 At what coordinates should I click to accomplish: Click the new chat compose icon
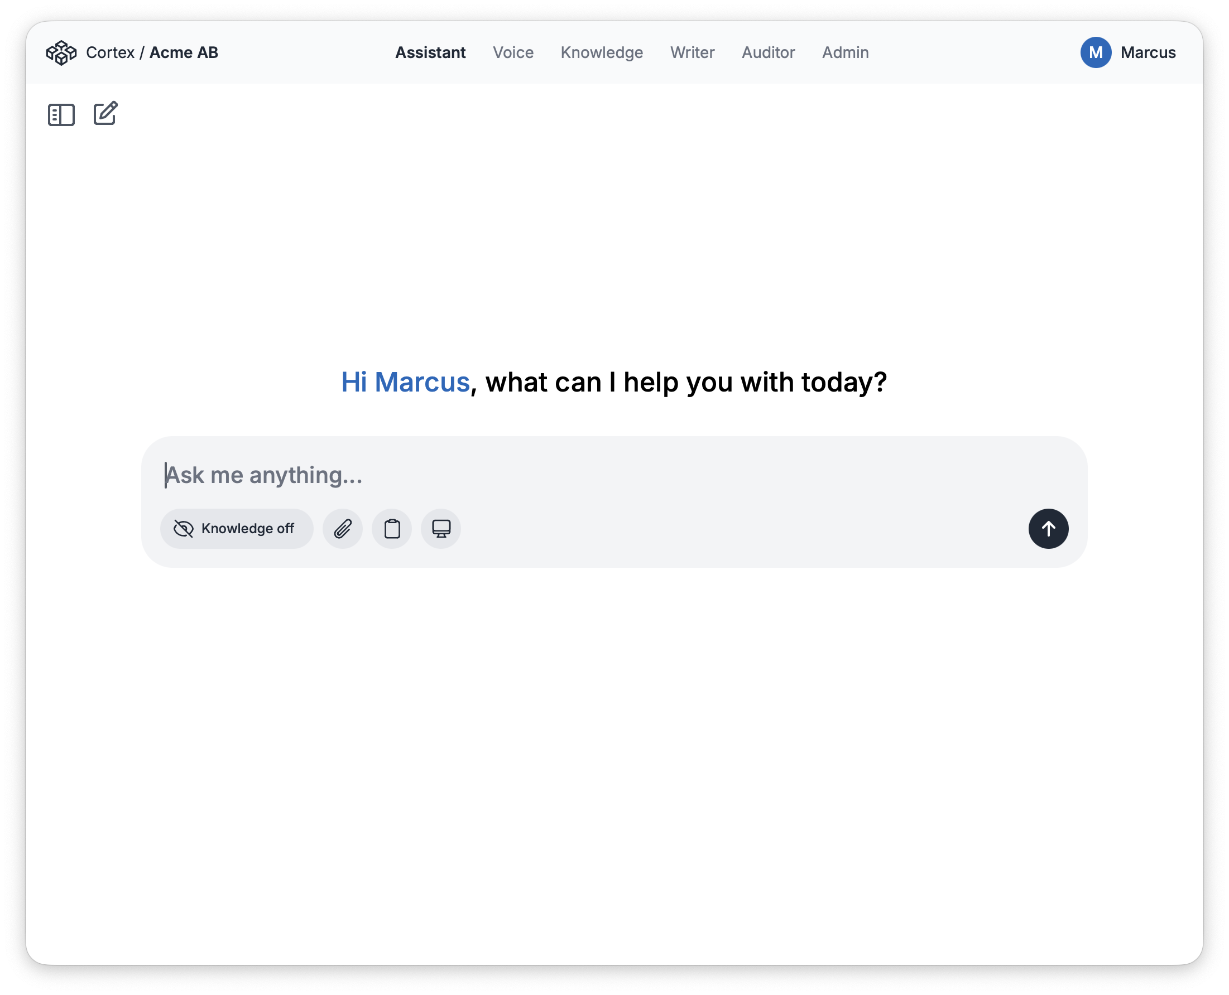[x=104, y=113]
